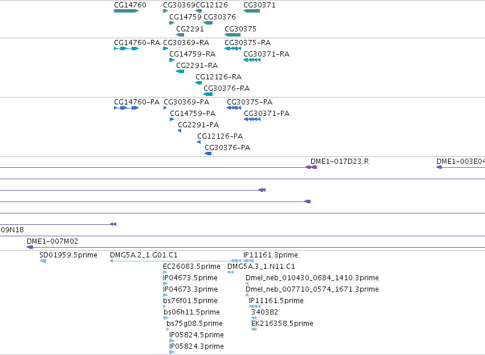Select the CG14760-RA transcript glyph
The width and height of the screenshot is (485, 355).
pos(126,49)
